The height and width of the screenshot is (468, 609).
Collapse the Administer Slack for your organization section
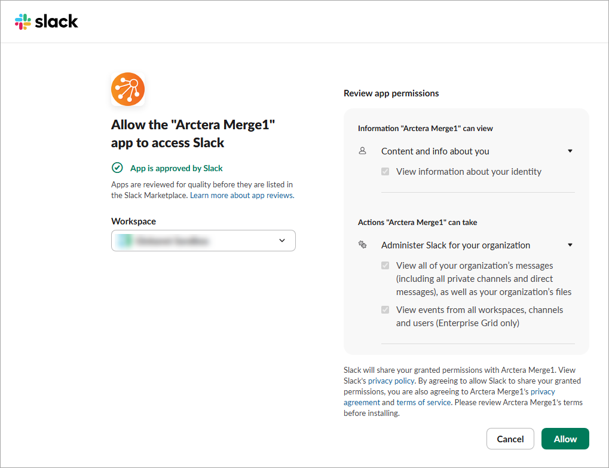tap(570, 245)
